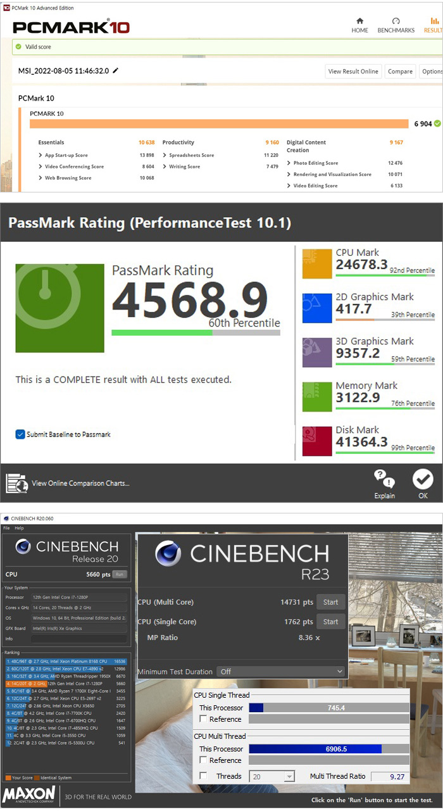Image resolution: width=443 pixels, height=811 pixels.
Task: Switch to the BENCHMARKS tab label
Action: (x=396, y=30)
